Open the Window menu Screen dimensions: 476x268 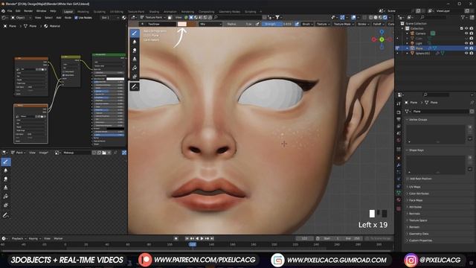point(42,11)
